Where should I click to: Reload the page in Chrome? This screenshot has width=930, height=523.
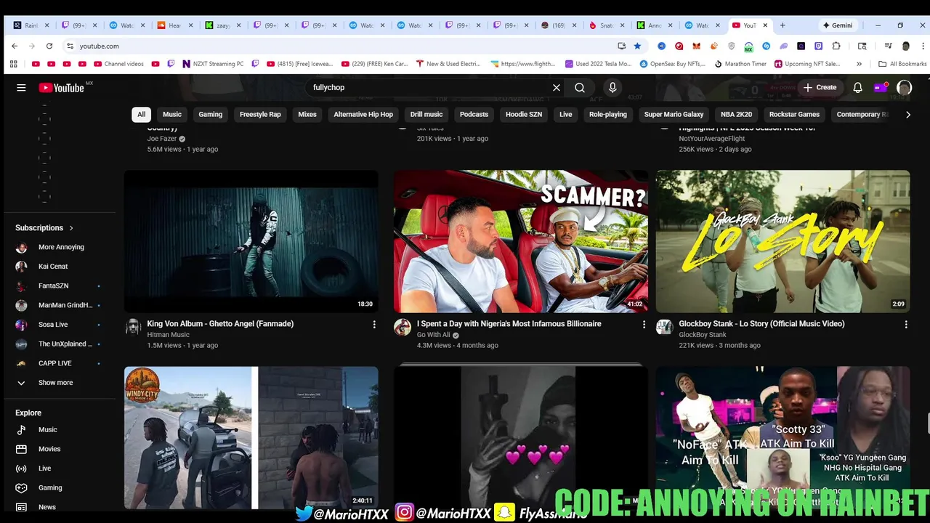(49, 46)
